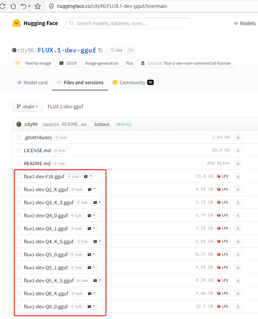Screen dimensions: 258x319
Task: View the 725 likes count
Action: tap(130, 50)
